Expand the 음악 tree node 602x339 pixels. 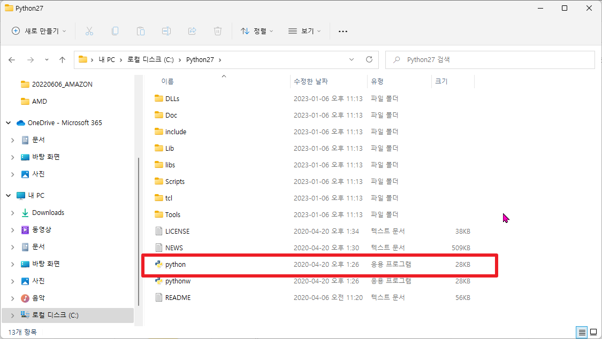(x=12, y=298)
